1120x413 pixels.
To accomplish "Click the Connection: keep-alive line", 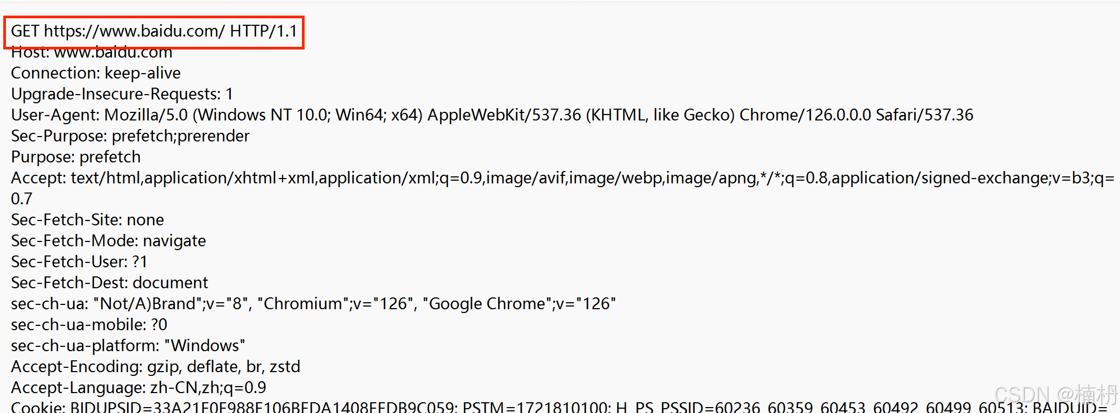I will coord(96,73).
